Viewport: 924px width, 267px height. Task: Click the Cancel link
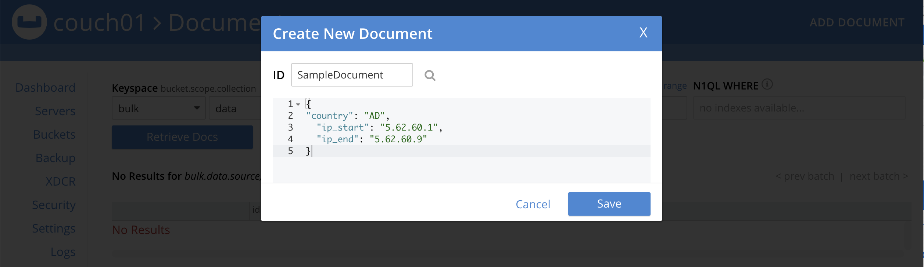click(533, 204)
